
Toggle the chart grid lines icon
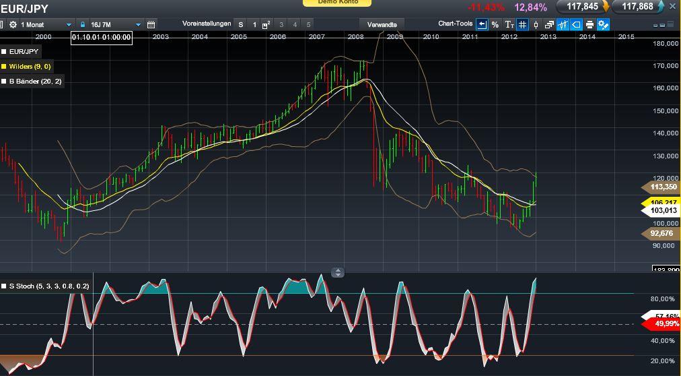pos(522,25)
